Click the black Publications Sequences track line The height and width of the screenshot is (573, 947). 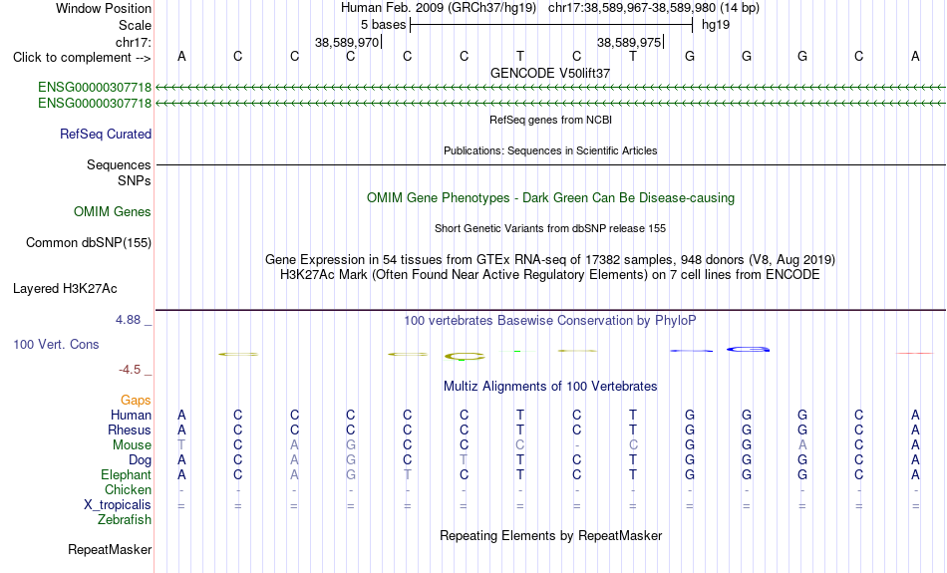click(x=550, y=164)
